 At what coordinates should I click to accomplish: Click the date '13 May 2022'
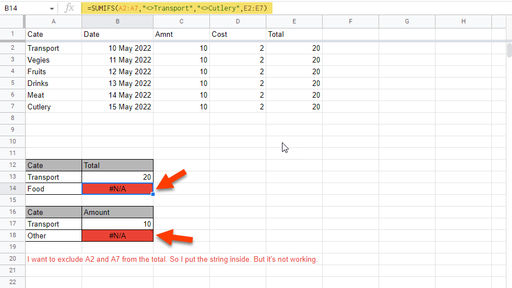coord(118,83)
